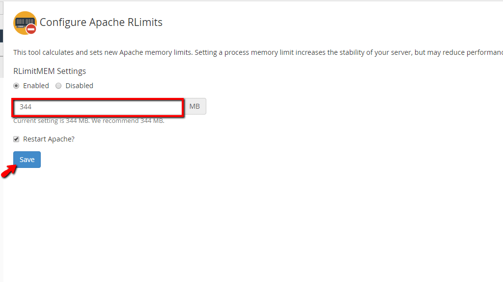Image resolution: width=503 pixels, height=282 pixels.
Task: Click the Configure Apache RLimits heading
Action: click(x=101, y=23)
